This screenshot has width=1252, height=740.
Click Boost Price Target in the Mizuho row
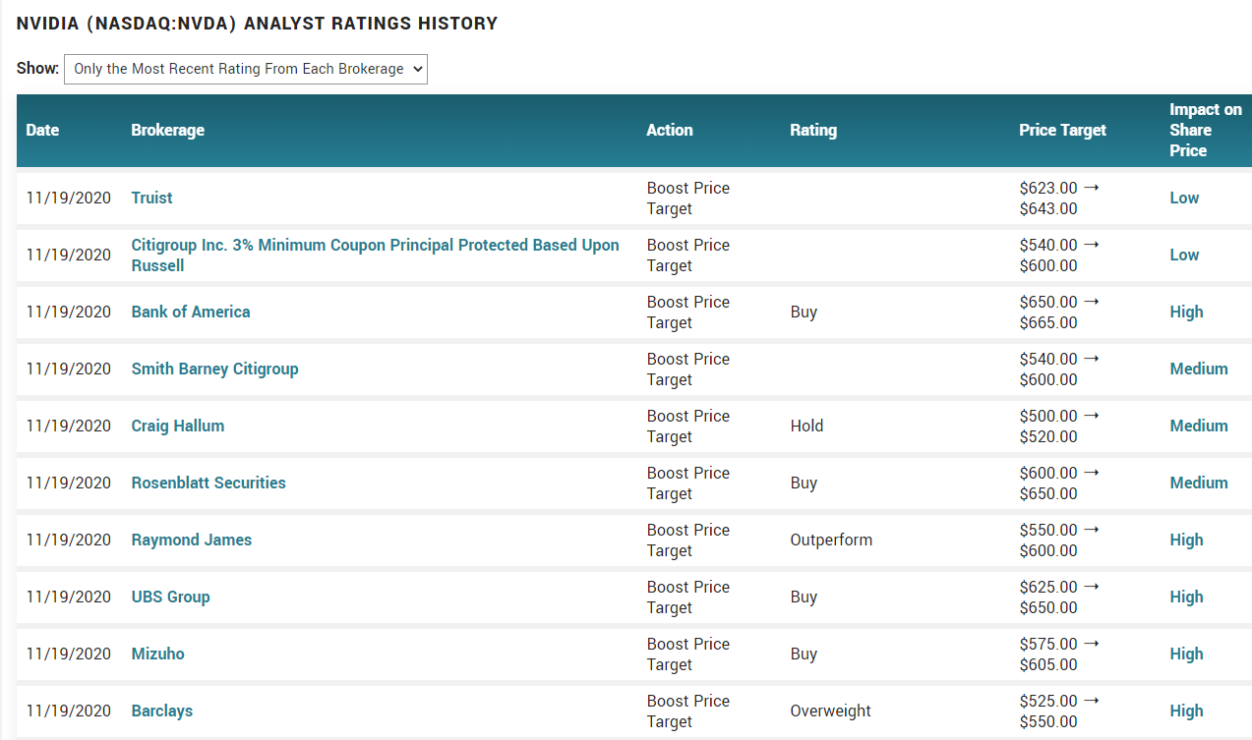click(688, 654)
